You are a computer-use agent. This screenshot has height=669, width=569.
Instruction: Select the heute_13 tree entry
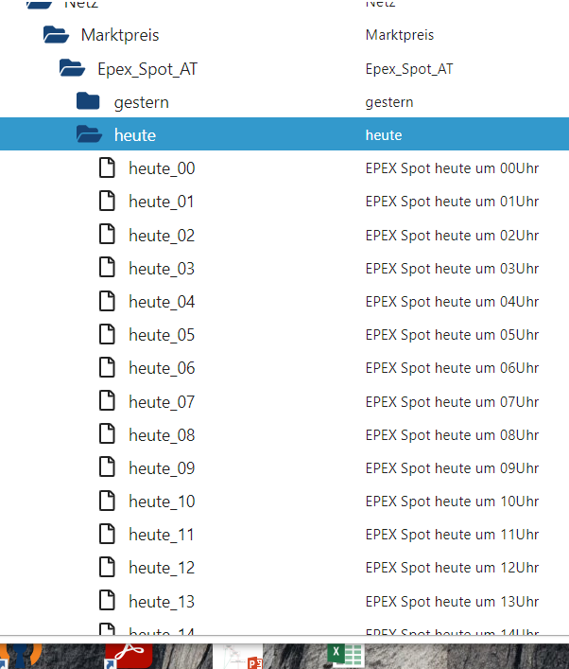(162, 602)
